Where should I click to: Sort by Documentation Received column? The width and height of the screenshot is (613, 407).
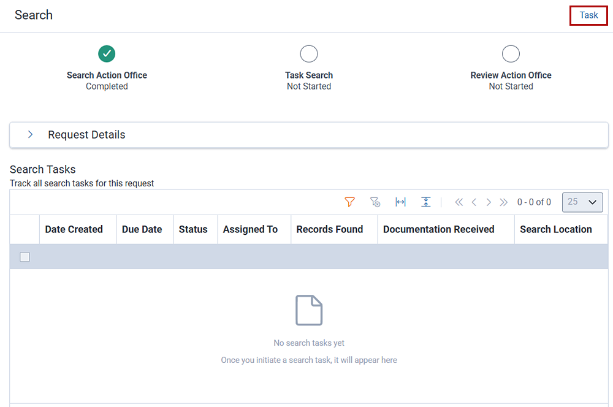(x=439, y=229)
